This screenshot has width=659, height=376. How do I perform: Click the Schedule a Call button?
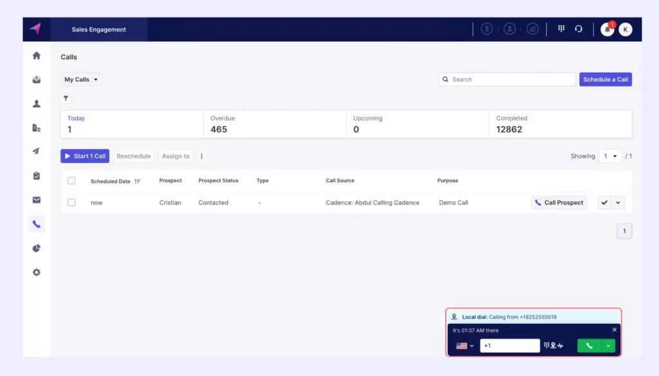[605, 79]
